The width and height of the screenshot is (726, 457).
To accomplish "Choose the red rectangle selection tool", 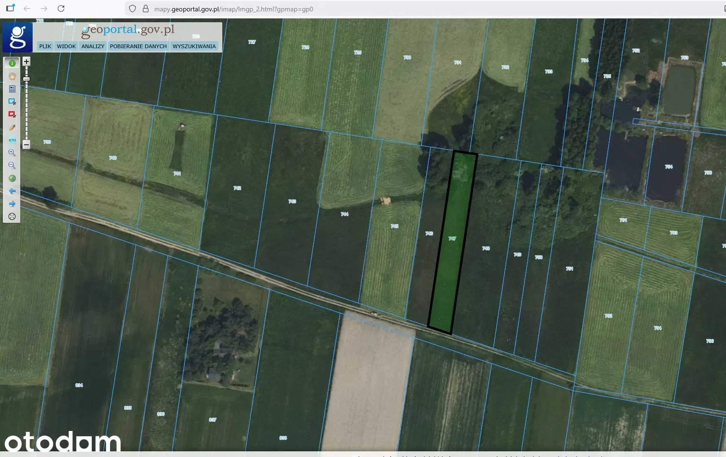I will tap(12, 114).
